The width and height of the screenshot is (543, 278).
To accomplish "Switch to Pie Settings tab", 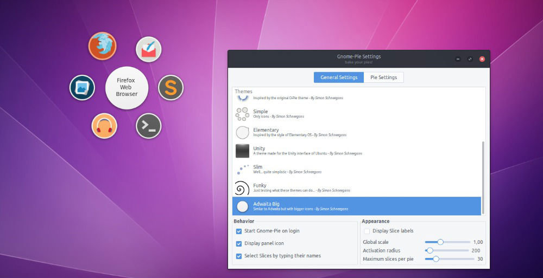I will click(x=384, y=77).
